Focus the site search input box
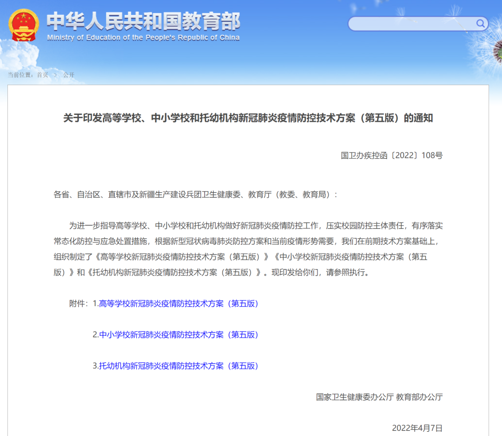 (411, 24)
